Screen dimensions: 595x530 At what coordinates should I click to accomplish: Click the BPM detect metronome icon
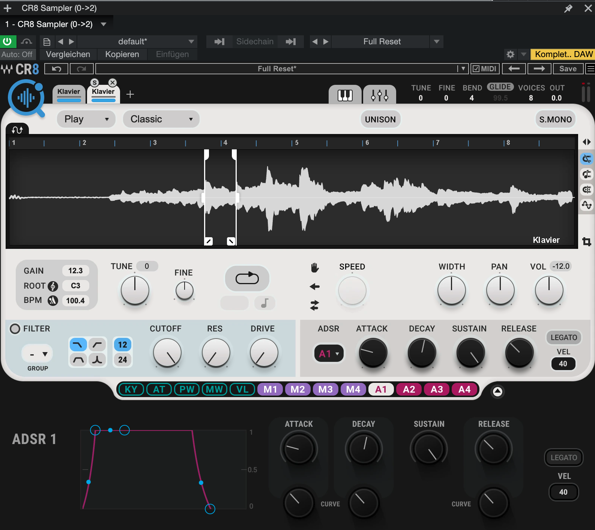click(x=53, y=300)
